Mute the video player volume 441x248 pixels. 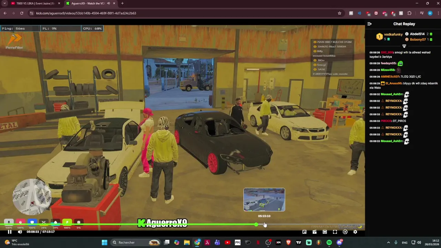20,232
